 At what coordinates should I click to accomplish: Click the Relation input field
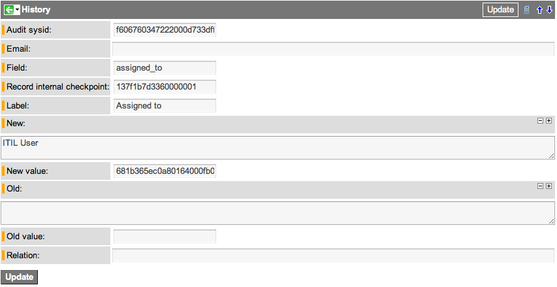point(333,256)
